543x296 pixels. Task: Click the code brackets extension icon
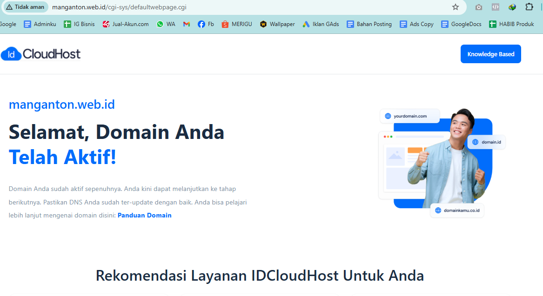click(495, 7)
